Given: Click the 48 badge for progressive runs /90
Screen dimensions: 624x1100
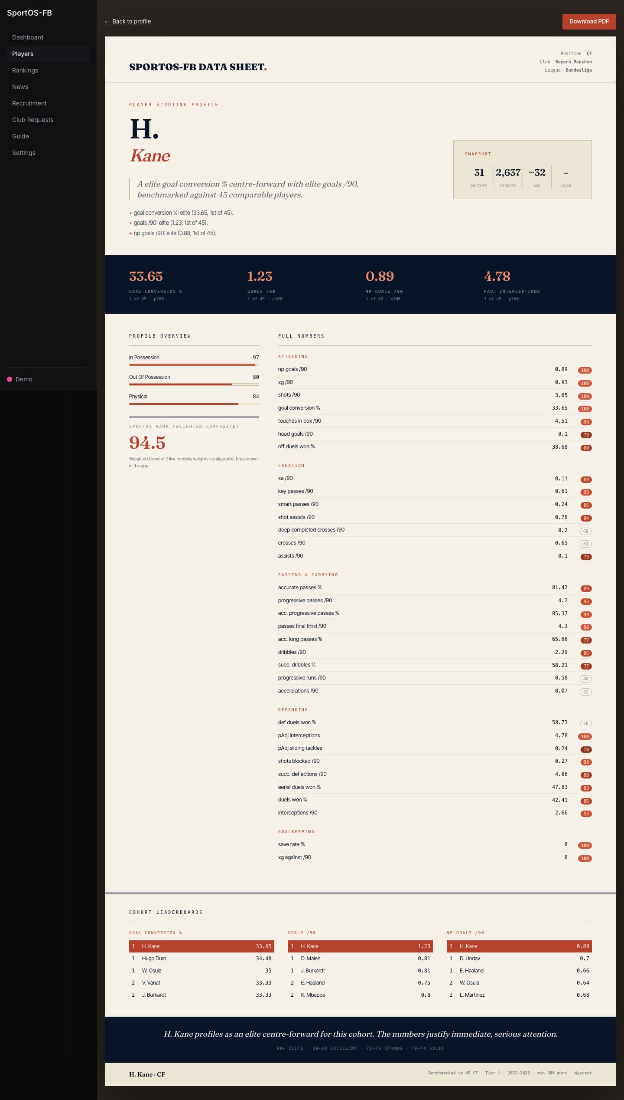Looking at the screenshot, I should (x=585, y=679).
